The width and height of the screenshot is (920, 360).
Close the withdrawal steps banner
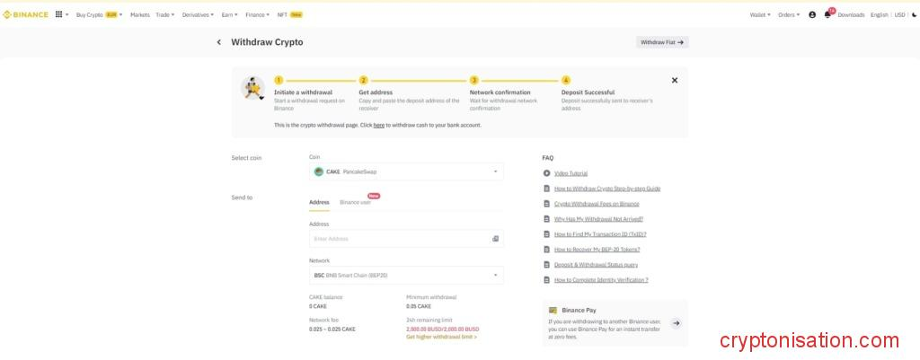coord(675,80)
